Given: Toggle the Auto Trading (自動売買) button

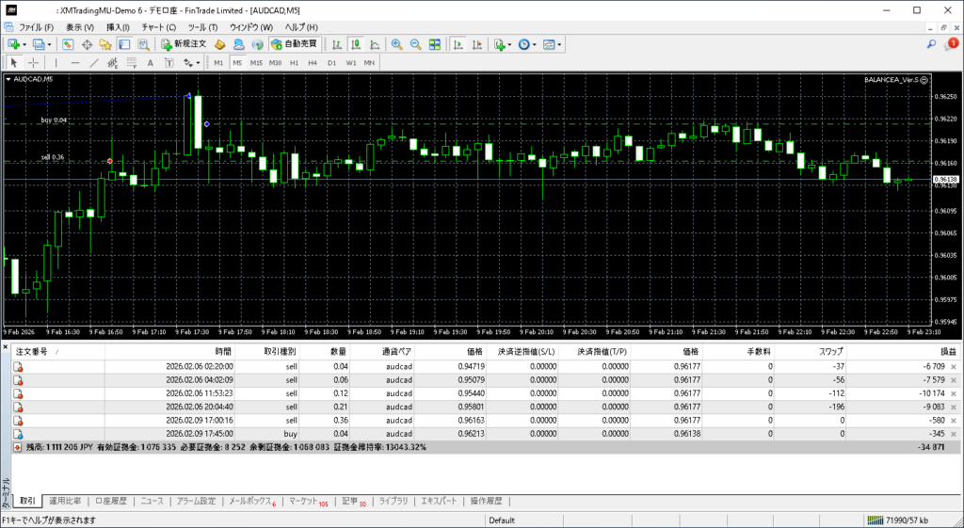Looking at the screenshot, I should click(295, 44).
